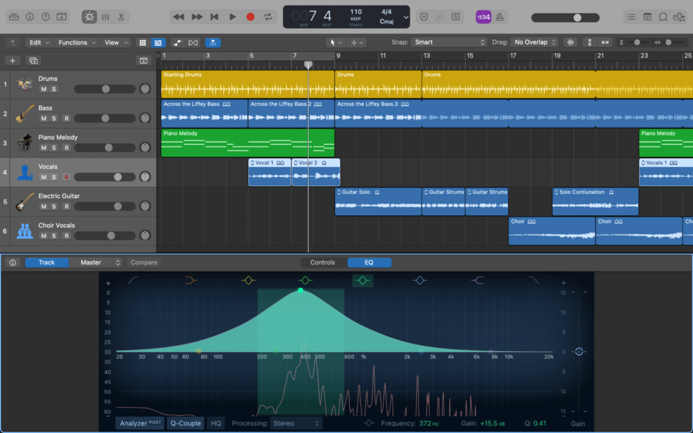
Task: Open the display mode dropdown arrow in LCD
Action: click(x=406, y=17)
